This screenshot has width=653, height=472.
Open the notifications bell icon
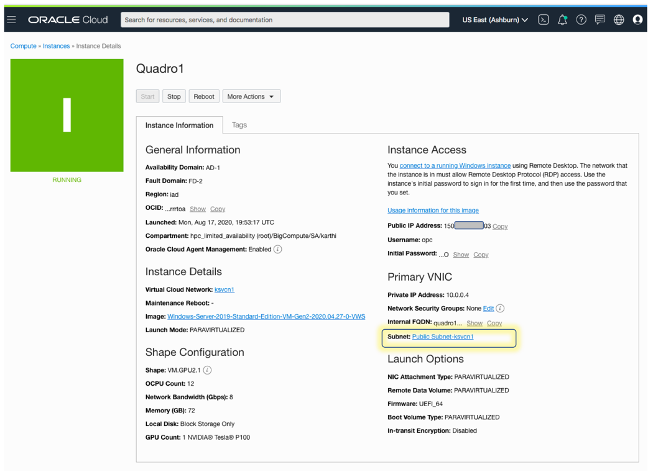(562, 19)
